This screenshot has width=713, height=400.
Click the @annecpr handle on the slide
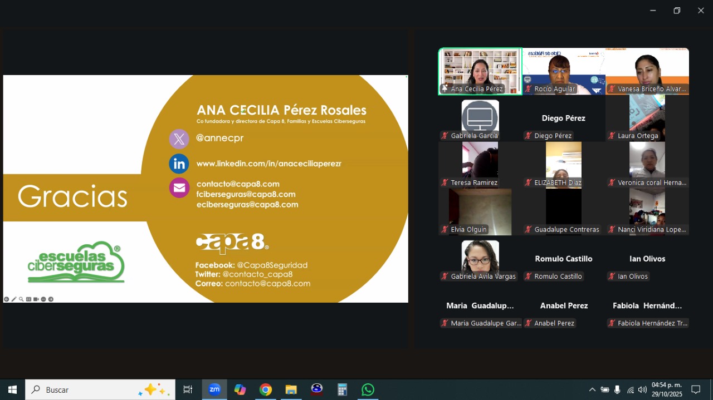click(x=220, y=138)
